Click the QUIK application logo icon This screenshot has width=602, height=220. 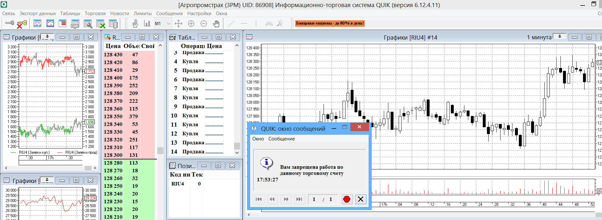click(x=4, y=5)
